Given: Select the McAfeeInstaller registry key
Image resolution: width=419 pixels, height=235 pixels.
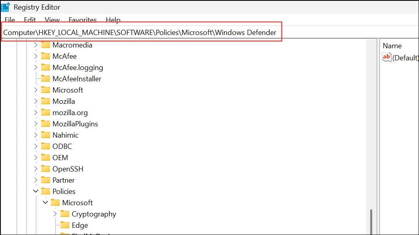Looking at the screenshot, I should pos(75,78).
